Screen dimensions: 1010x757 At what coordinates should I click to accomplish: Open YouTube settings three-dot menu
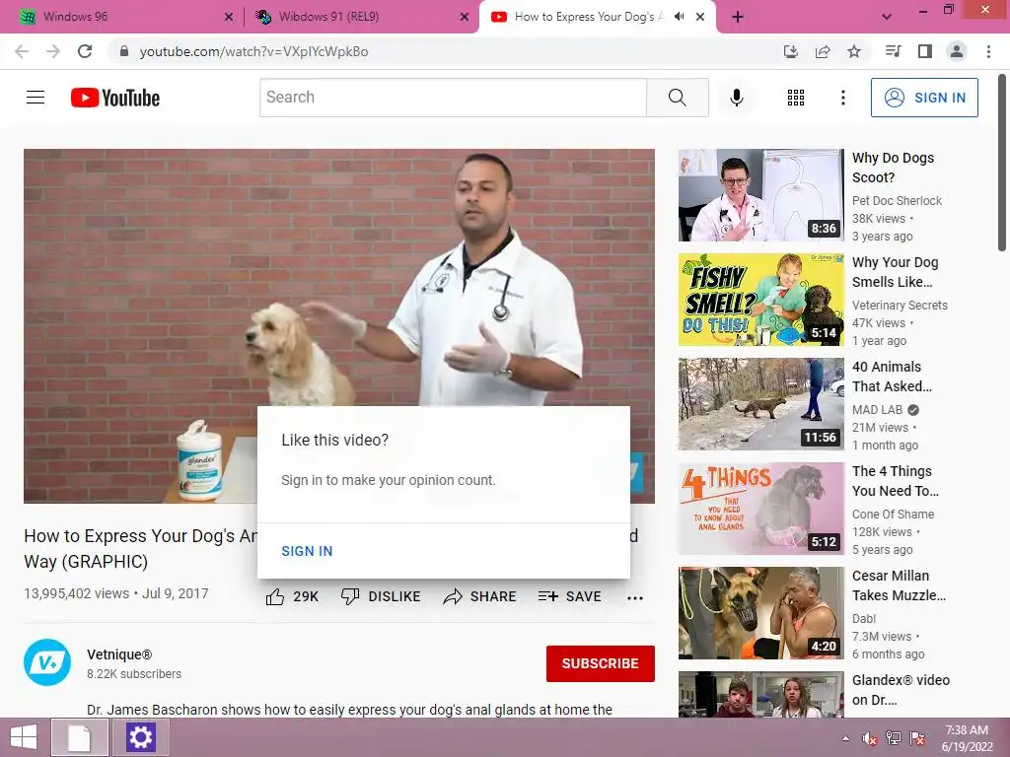click(842, 98)
